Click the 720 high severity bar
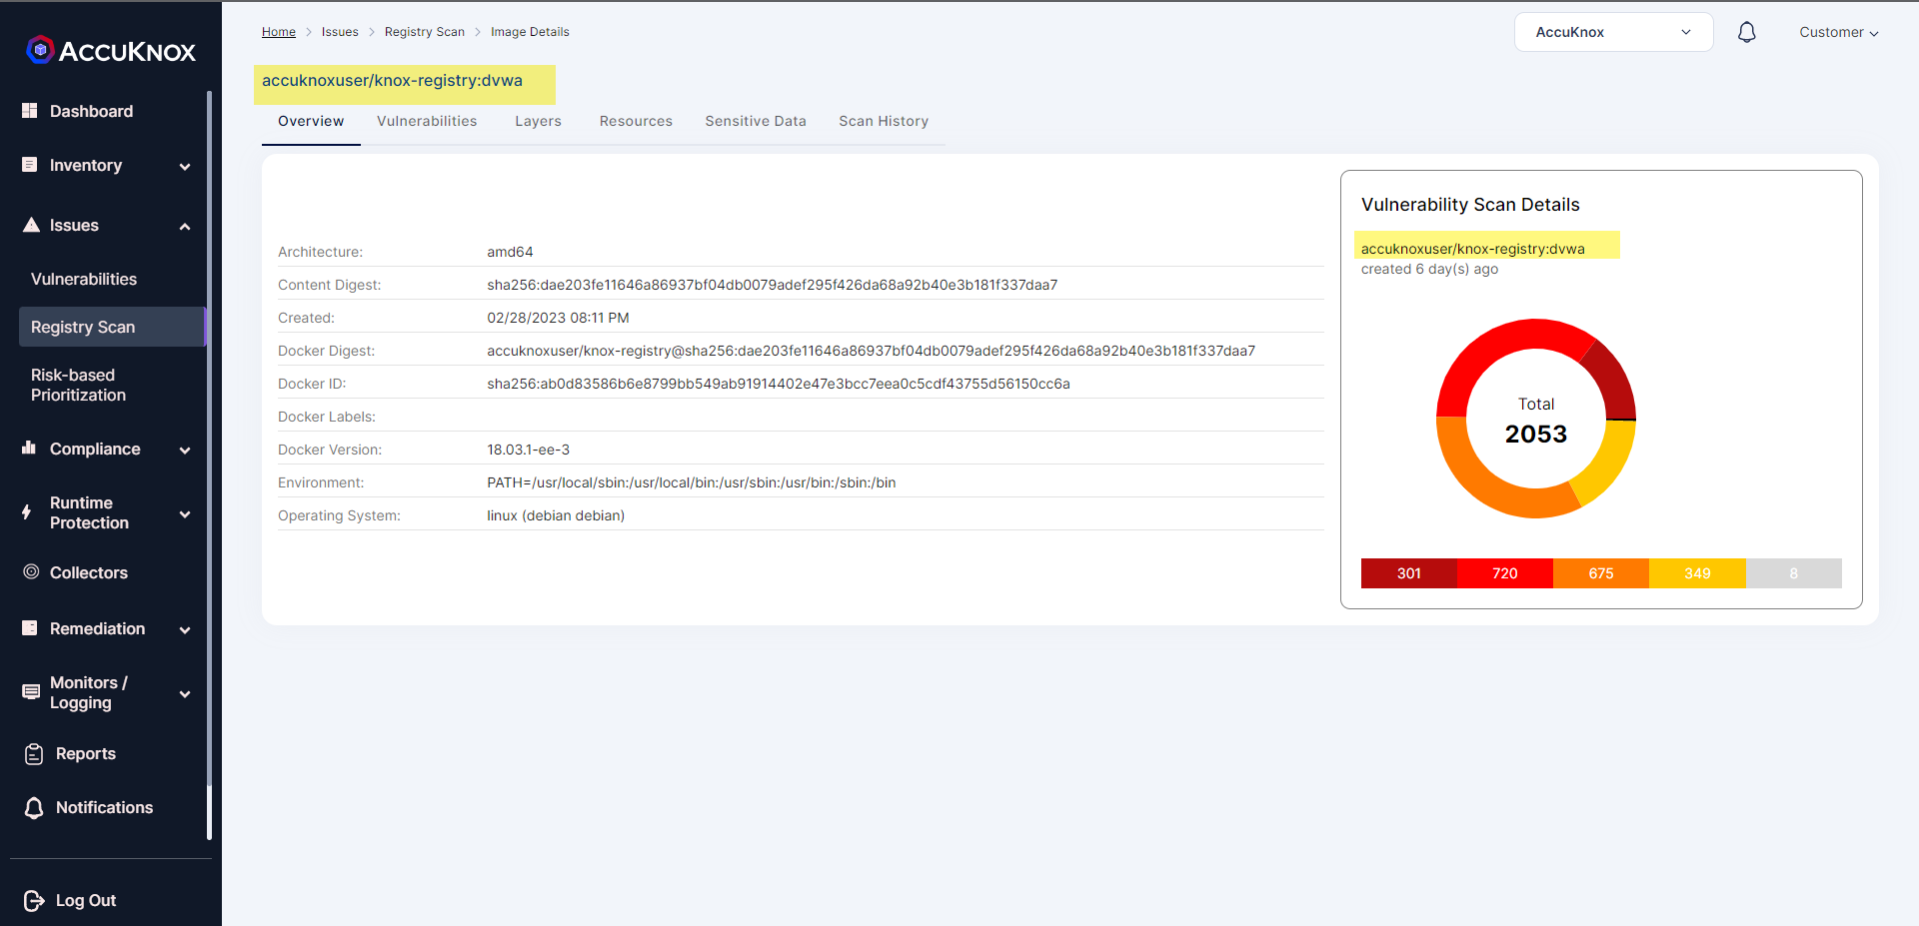 (x=1505, y=573)
